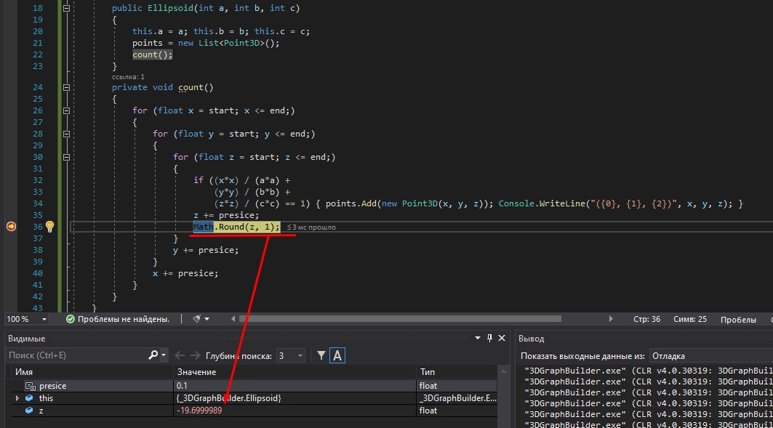
Task: Click 'z += presice;' on line 35
Action: click(226, 215)
